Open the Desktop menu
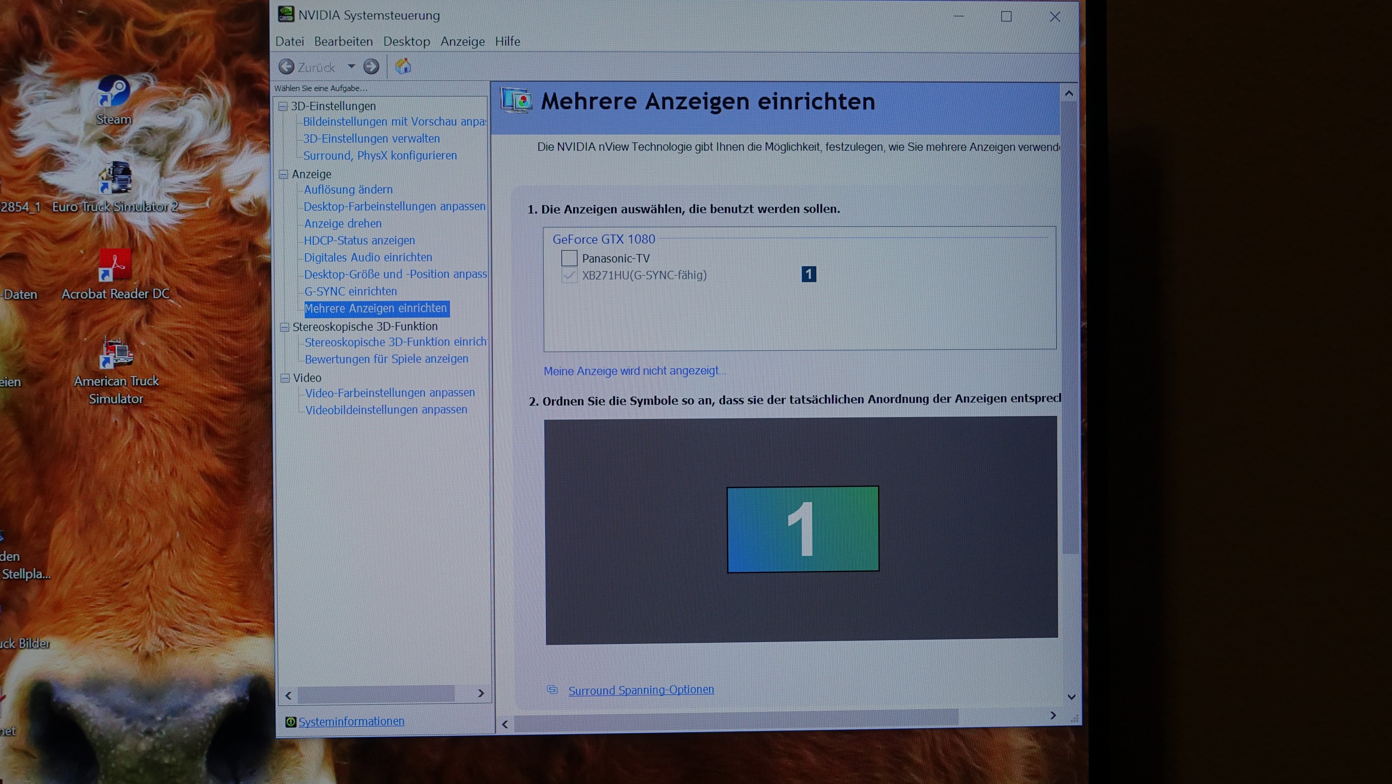Image resolution: width=1392 pixels, height=784 pixels. point(406,42)
